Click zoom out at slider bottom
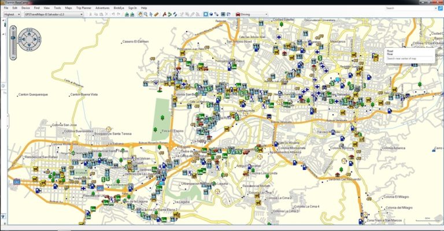This screenshot has width=444, height=231. click(13, 57)
